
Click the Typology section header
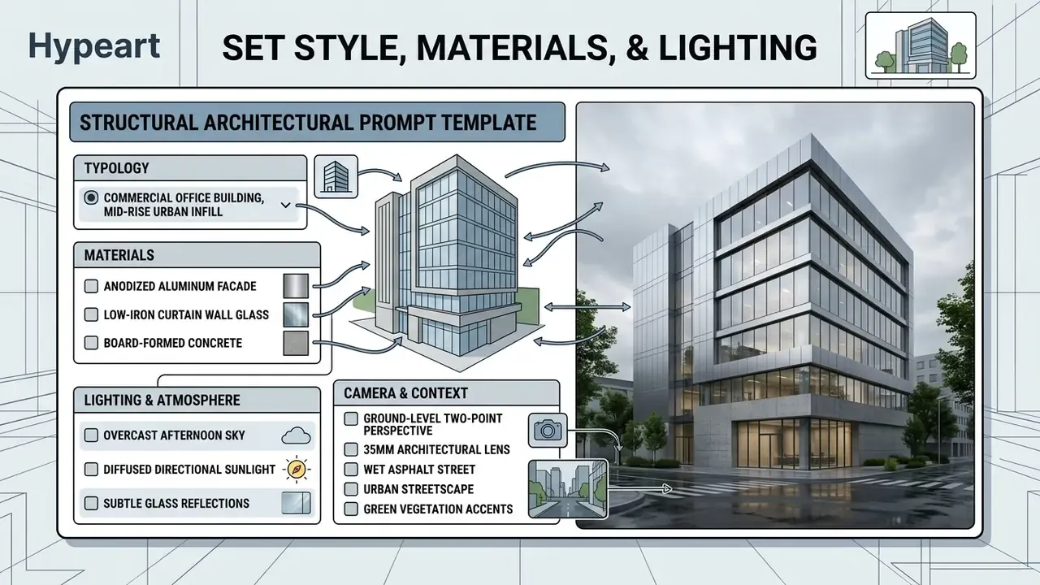190,168
